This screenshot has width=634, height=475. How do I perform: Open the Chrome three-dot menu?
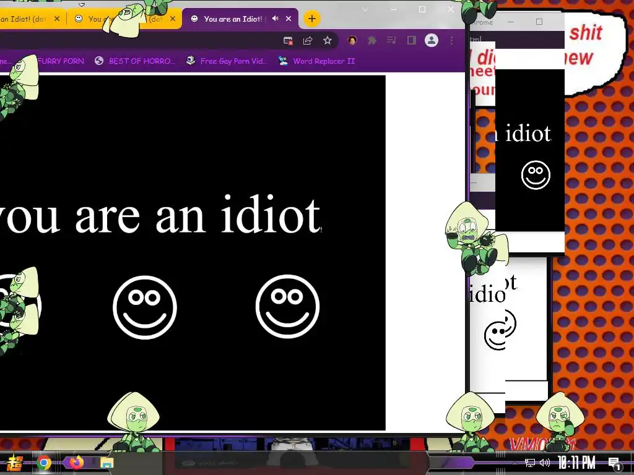click(451, 40)
